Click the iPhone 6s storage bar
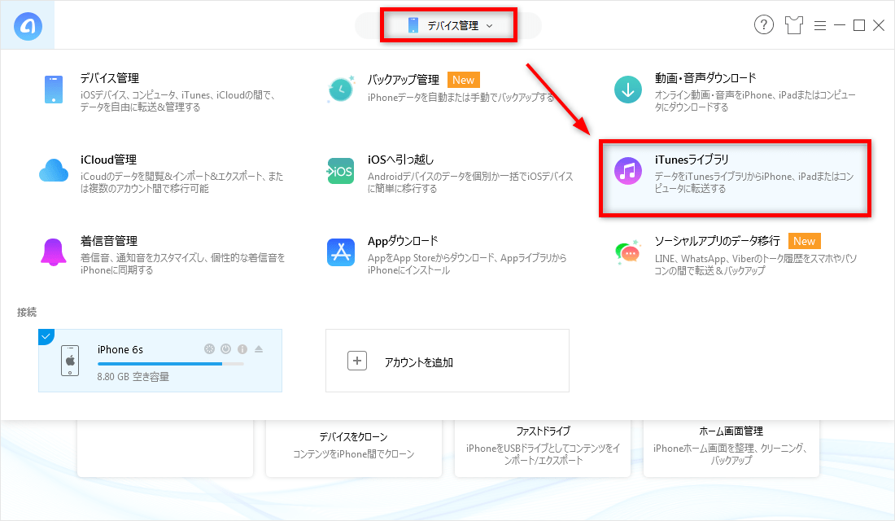The image size is (895, 521). tap(171, 364)
